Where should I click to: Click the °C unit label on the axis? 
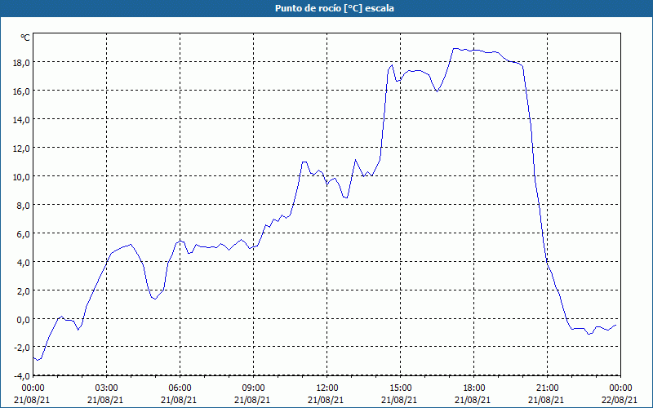(25, 38)
